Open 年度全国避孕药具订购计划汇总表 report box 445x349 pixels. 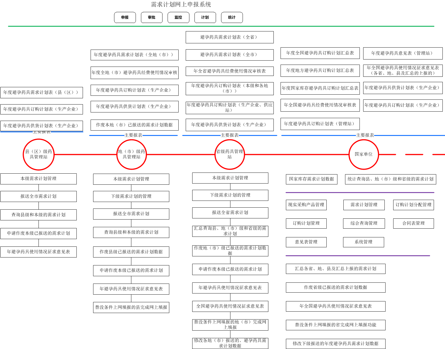pos(320,53)
